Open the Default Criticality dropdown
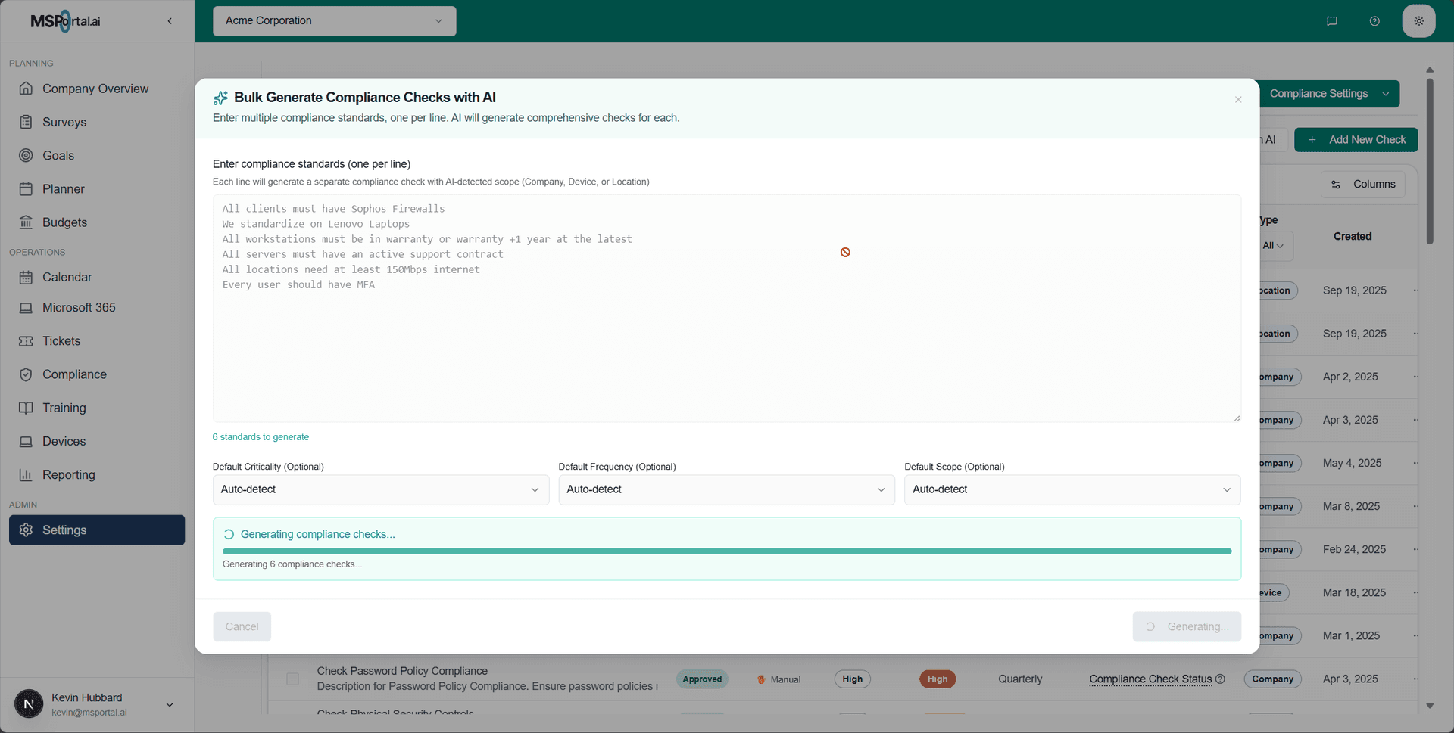This screenshot has width=1454, height=733. coord(380,489)
